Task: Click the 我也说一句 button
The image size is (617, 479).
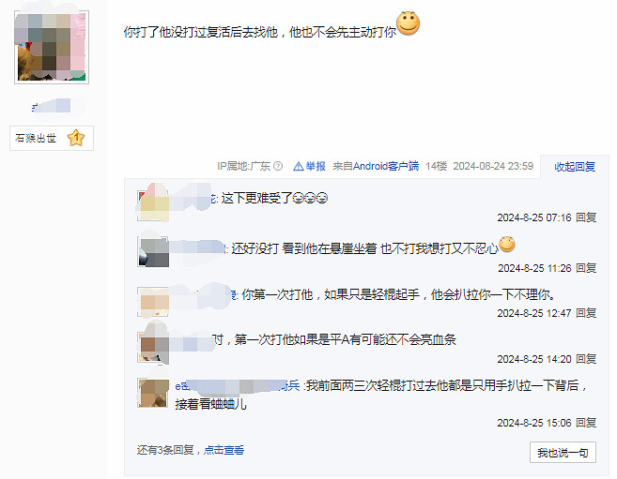Action: click(563, 453)
